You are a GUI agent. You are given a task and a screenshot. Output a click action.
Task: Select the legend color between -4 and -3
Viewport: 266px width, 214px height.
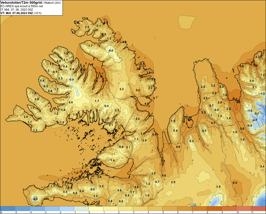click(x=37, y=208)
